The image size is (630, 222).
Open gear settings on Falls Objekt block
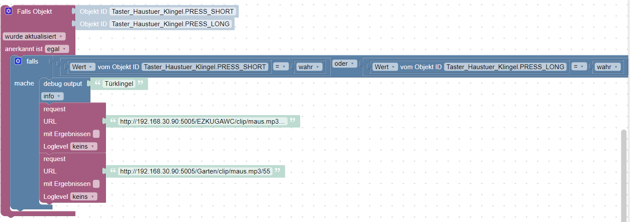coord(9,11)
